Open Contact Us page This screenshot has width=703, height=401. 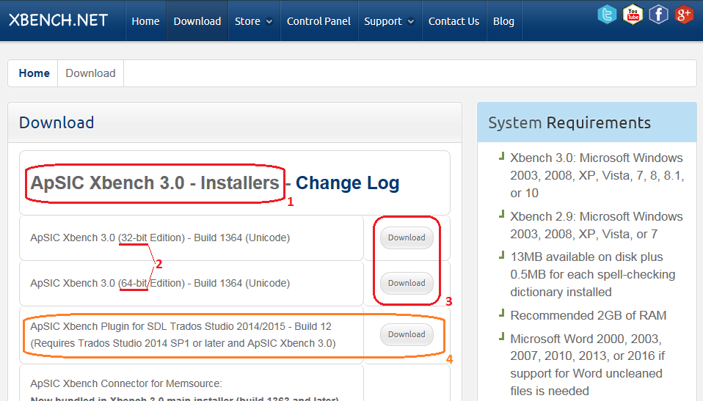click(x=454, y=21)
